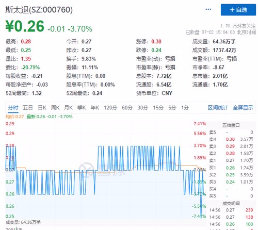This screenshot has width=258, height=230.
Task: Click the 7.41% right axis label
Action: (x=200, y=124)
